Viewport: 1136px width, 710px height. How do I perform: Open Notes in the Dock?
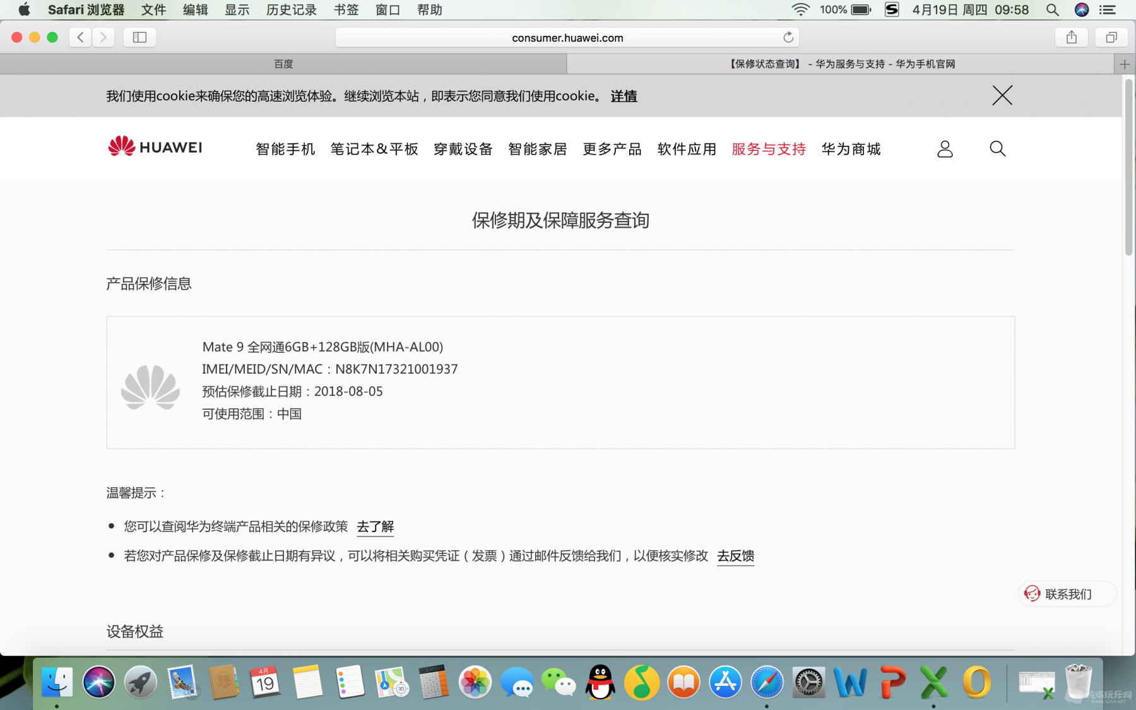(308, 682)
